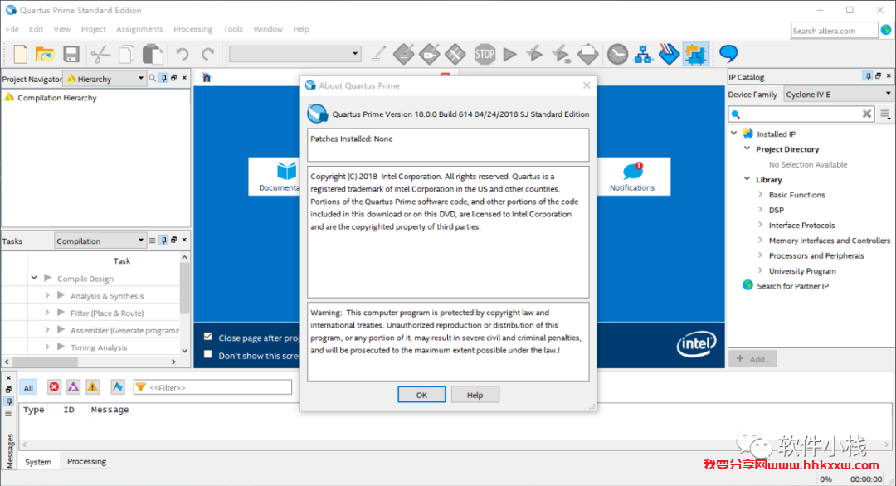896x486 pixels.
Task: Open the Timing Analyzer clock icon
Action: click(x=617, y=54)
